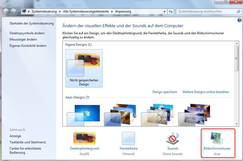
Task: Open the Bildschirmschoner settings icon
Action: [217, 139]
